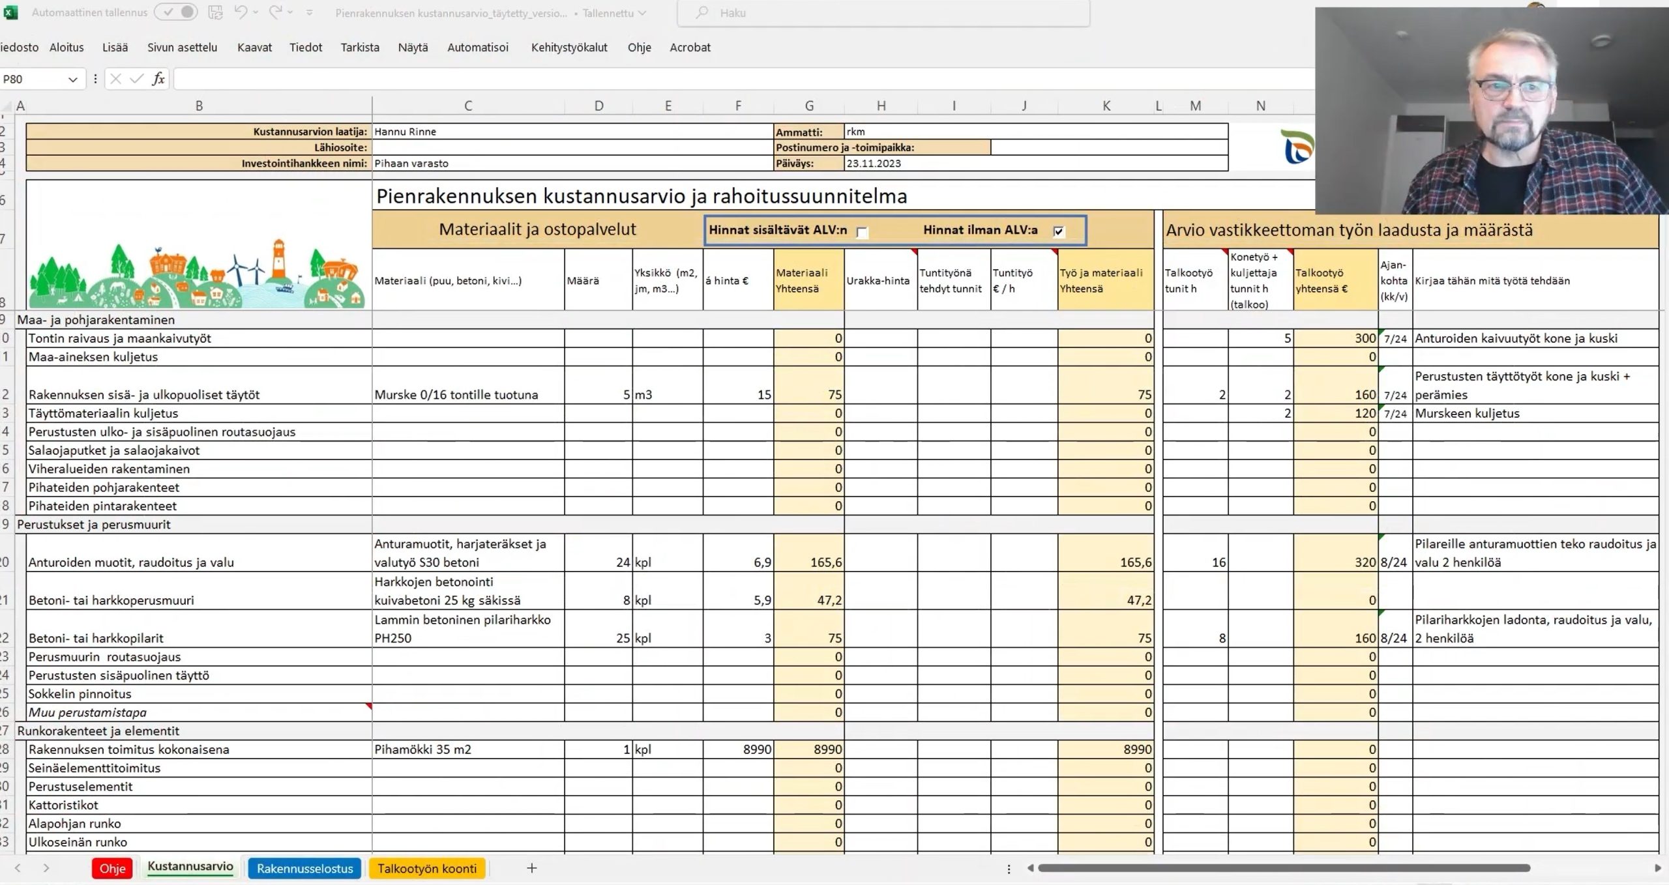Screen dimensions: 1669x885
Task: Open the Name Box dropdown arrow
Action: coord(72,80)
